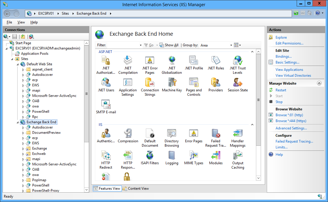Stop the website via Stop link
This screenshot has height=202, width=328.
pyautogui.click(x=279, y=102)
